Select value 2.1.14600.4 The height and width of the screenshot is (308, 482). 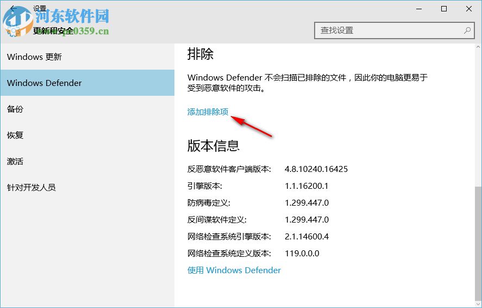click(x=307, y=236)
